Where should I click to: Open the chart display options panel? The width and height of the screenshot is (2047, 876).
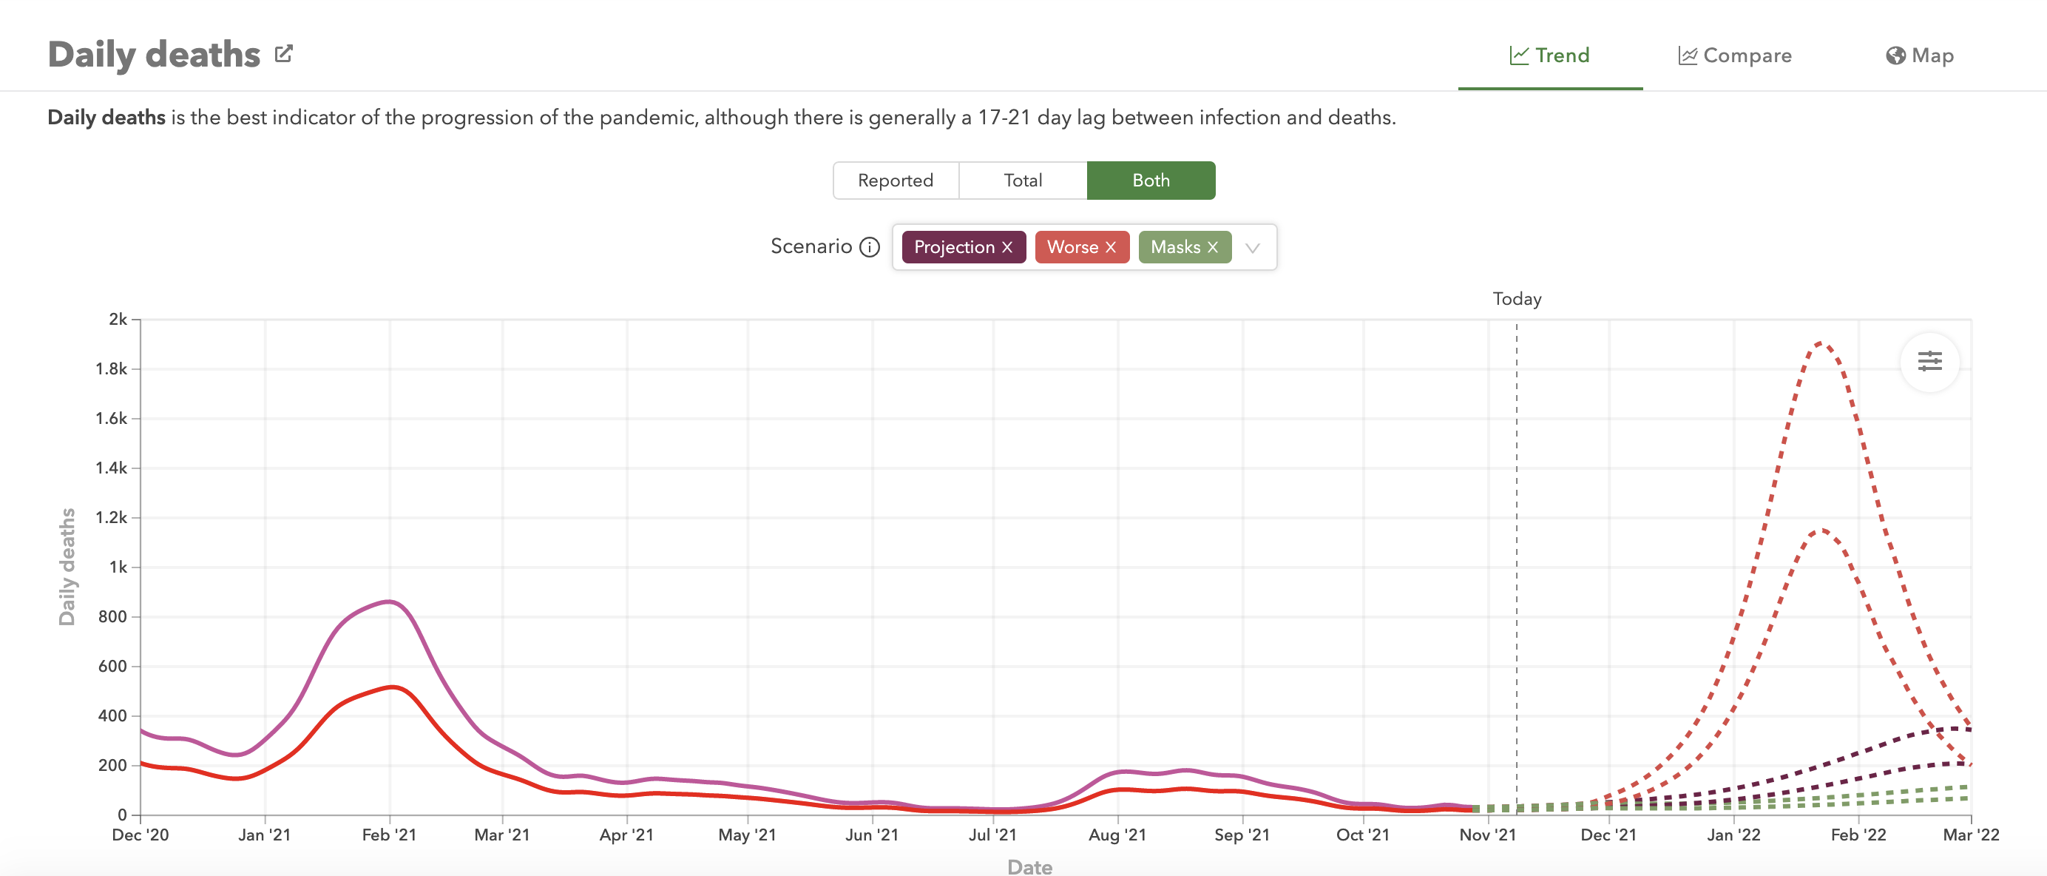pos(1931,362)
